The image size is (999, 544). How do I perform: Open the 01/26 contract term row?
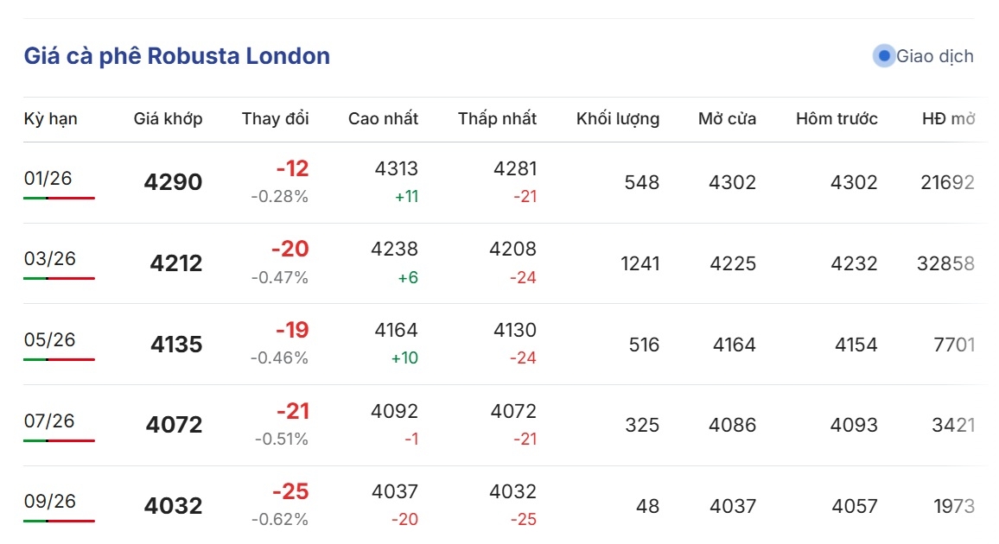[x=48, y=179]
